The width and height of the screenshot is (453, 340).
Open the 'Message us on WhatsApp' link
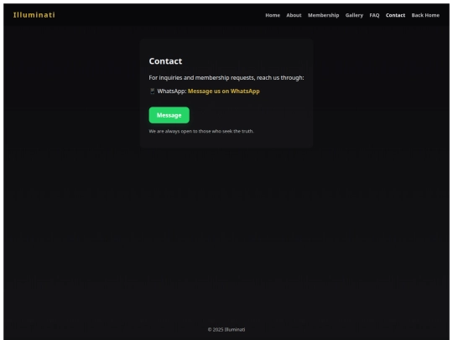pos(224,91)
